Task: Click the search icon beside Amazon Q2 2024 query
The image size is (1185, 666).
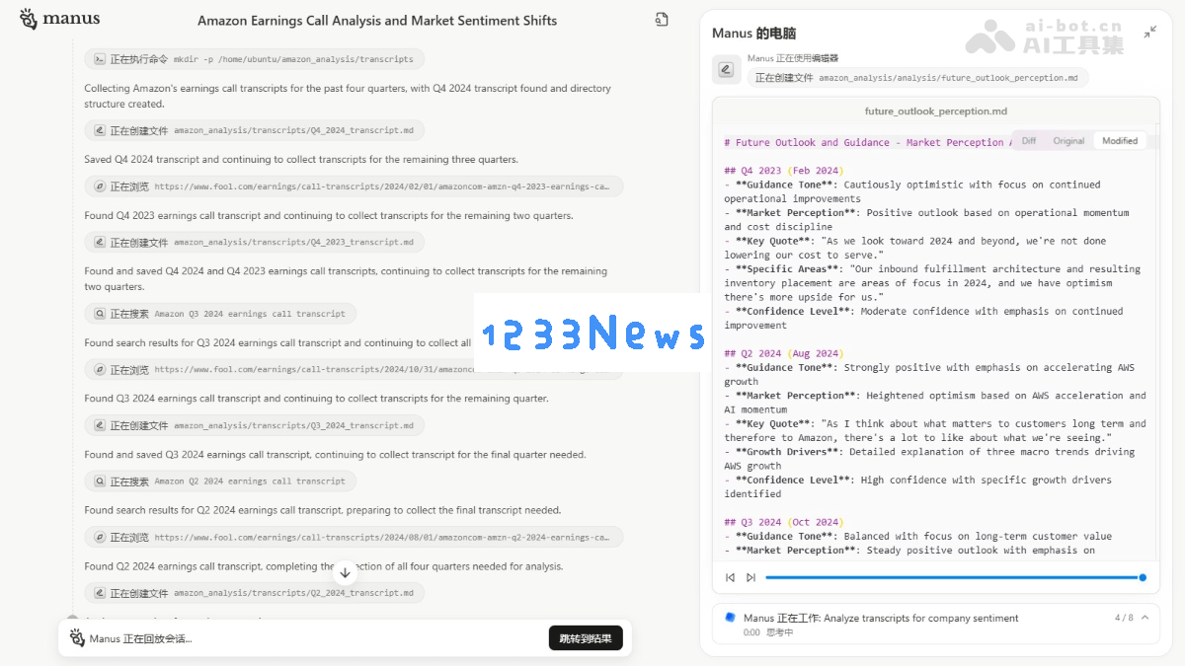Action: tap(99, 481)
